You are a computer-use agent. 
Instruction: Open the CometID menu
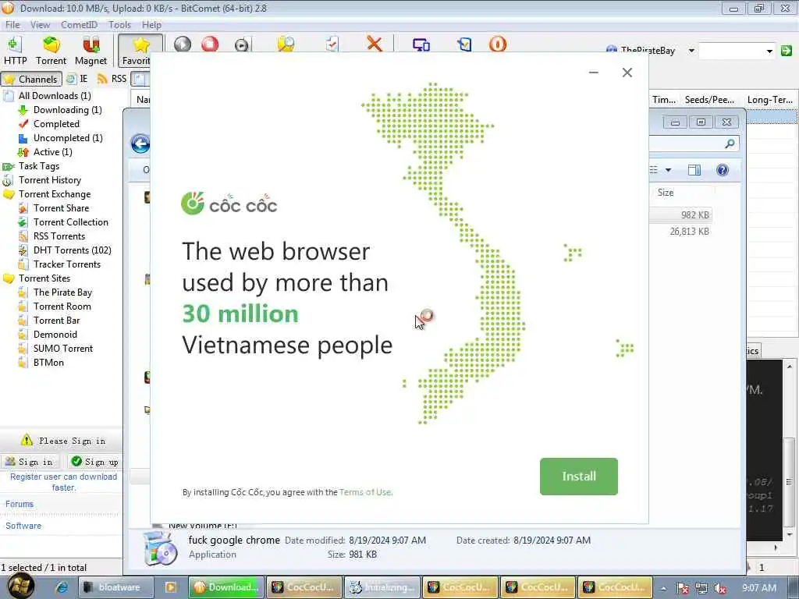[x=79, y=24]
